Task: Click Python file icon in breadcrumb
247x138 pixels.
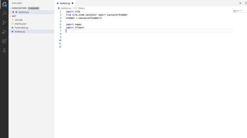Action: pos(59,8)
